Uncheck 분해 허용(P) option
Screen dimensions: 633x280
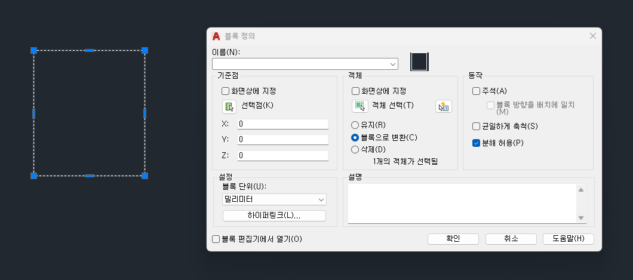(476, 143)
